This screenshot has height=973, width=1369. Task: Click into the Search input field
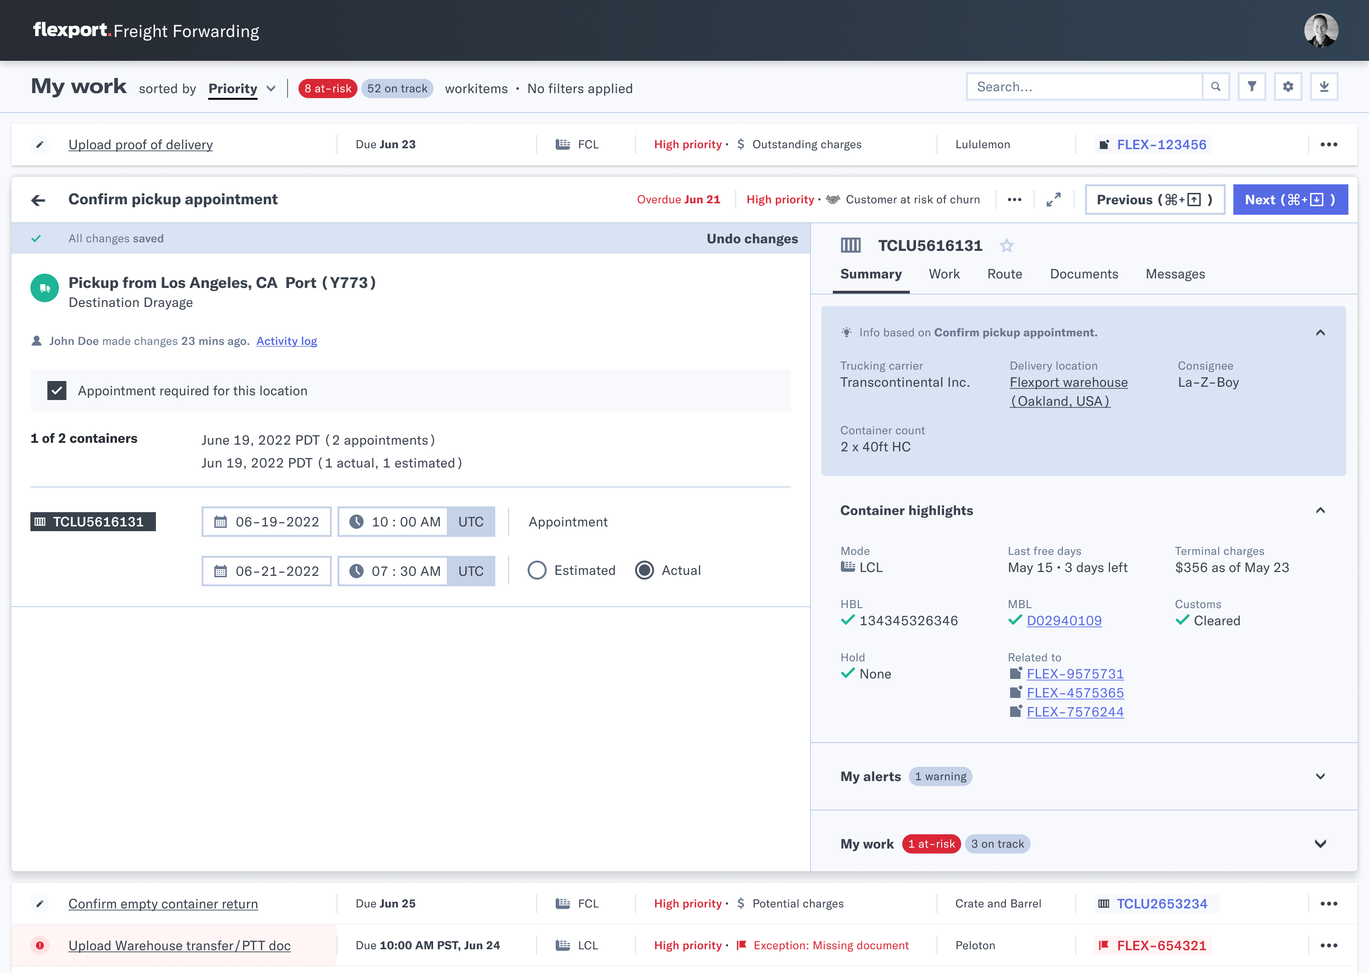(1085, 87)
